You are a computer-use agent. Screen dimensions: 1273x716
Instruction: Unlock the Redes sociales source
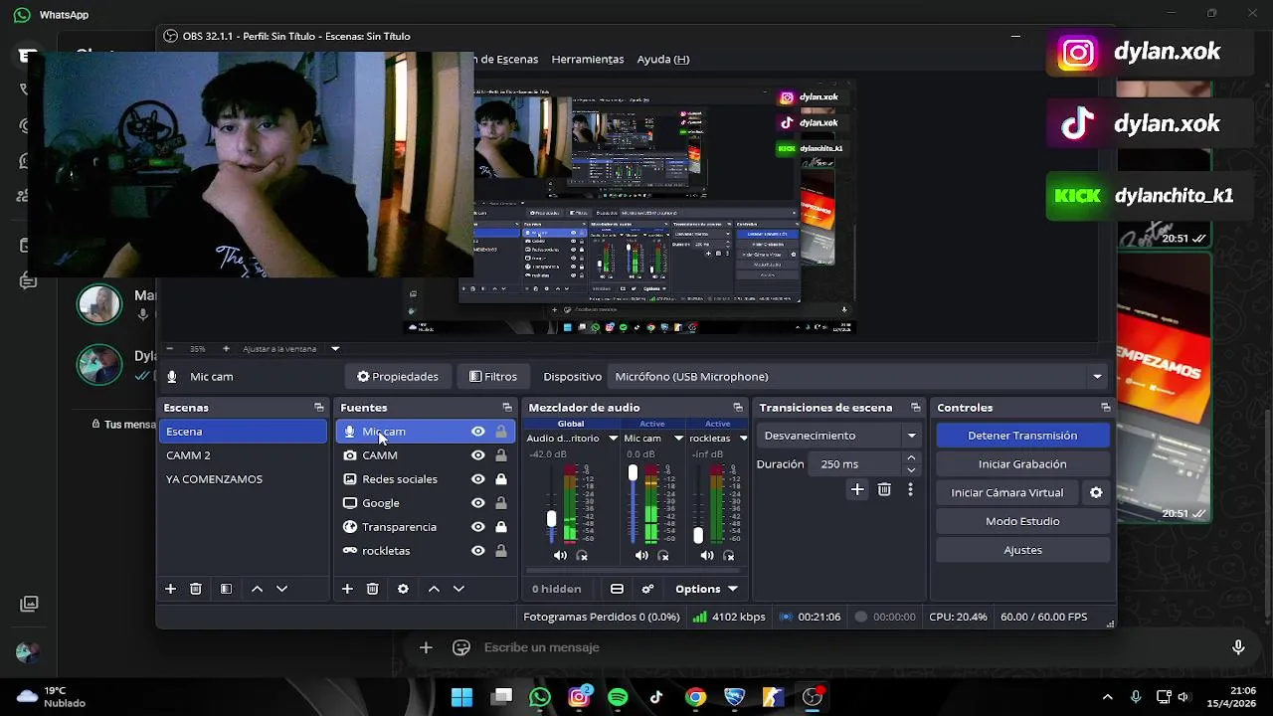click(501, 479)
